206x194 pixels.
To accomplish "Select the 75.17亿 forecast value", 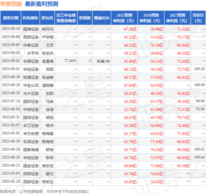I will point(183,37).
